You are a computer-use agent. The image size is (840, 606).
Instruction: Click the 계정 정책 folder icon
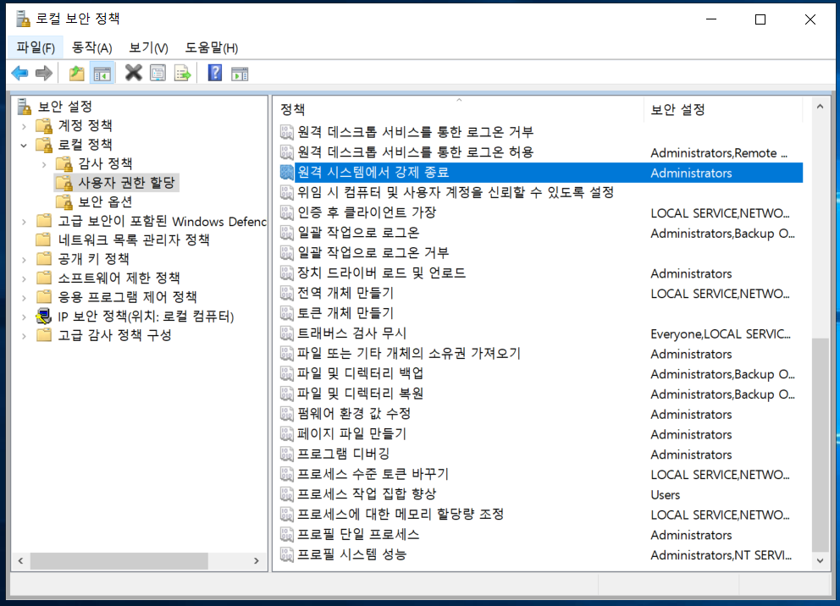click(44, 126)
